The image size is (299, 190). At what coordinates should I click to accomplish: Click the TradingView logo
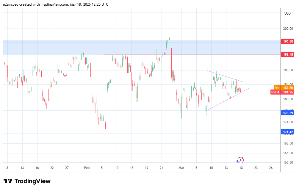pos(27,181)
